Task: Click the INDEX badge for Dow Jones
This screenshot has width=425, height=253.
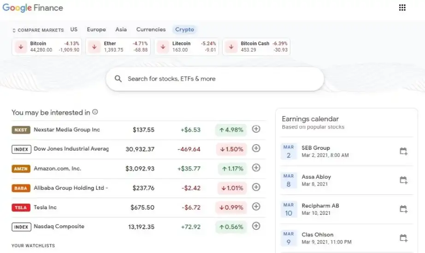Action: (x=21, y=149)
